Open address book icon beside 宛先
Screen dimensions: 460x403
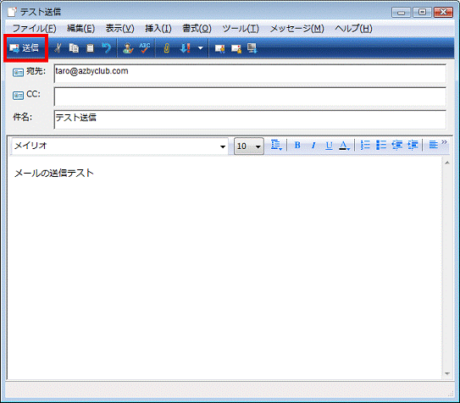[x=18, y=72]
